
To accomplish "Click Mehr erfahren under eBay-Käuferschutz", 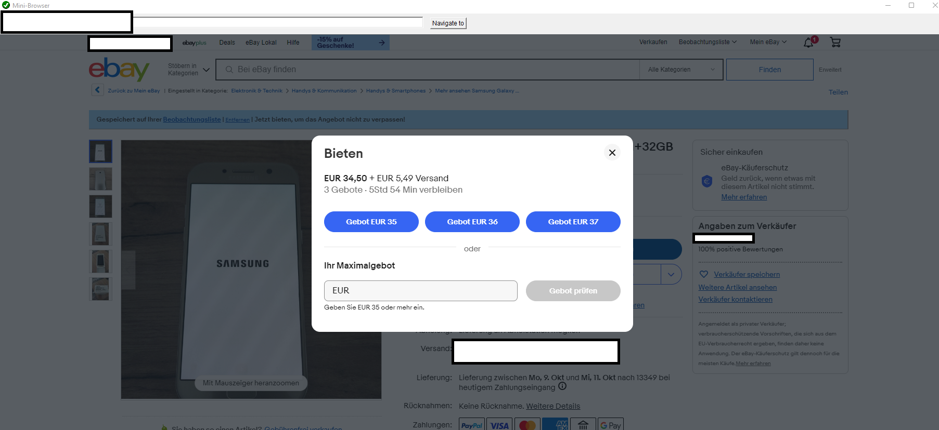I will [x=744, y=197].
